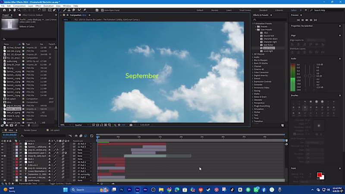The width and height of the screenshot is (345, 194).
Task: Click the After Effects taskbar icon
Action: click(x=137, y=190)
